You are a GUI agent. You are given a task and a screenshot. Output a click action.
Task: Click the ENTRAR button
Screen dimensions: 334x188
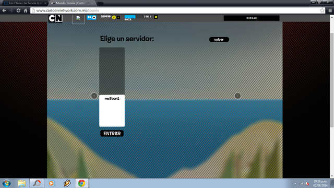(112, 134)
